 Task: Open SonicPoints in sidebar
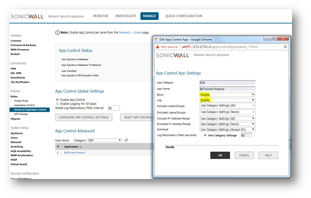(x=18, y=78)
